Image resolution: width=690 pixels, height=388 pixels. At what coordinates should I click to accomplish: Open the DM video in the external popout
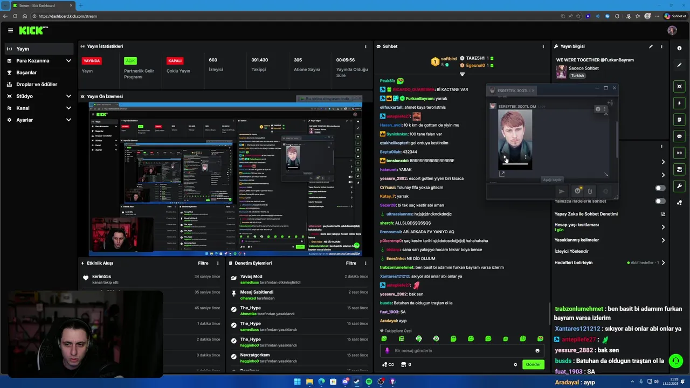click(502, 174)
